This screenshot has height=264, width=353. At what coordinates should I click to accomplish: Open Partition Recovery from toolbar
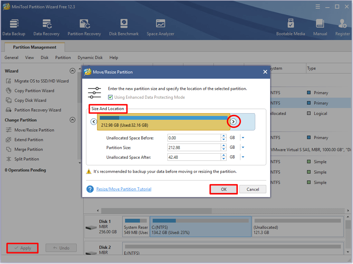tap(84, 27)
